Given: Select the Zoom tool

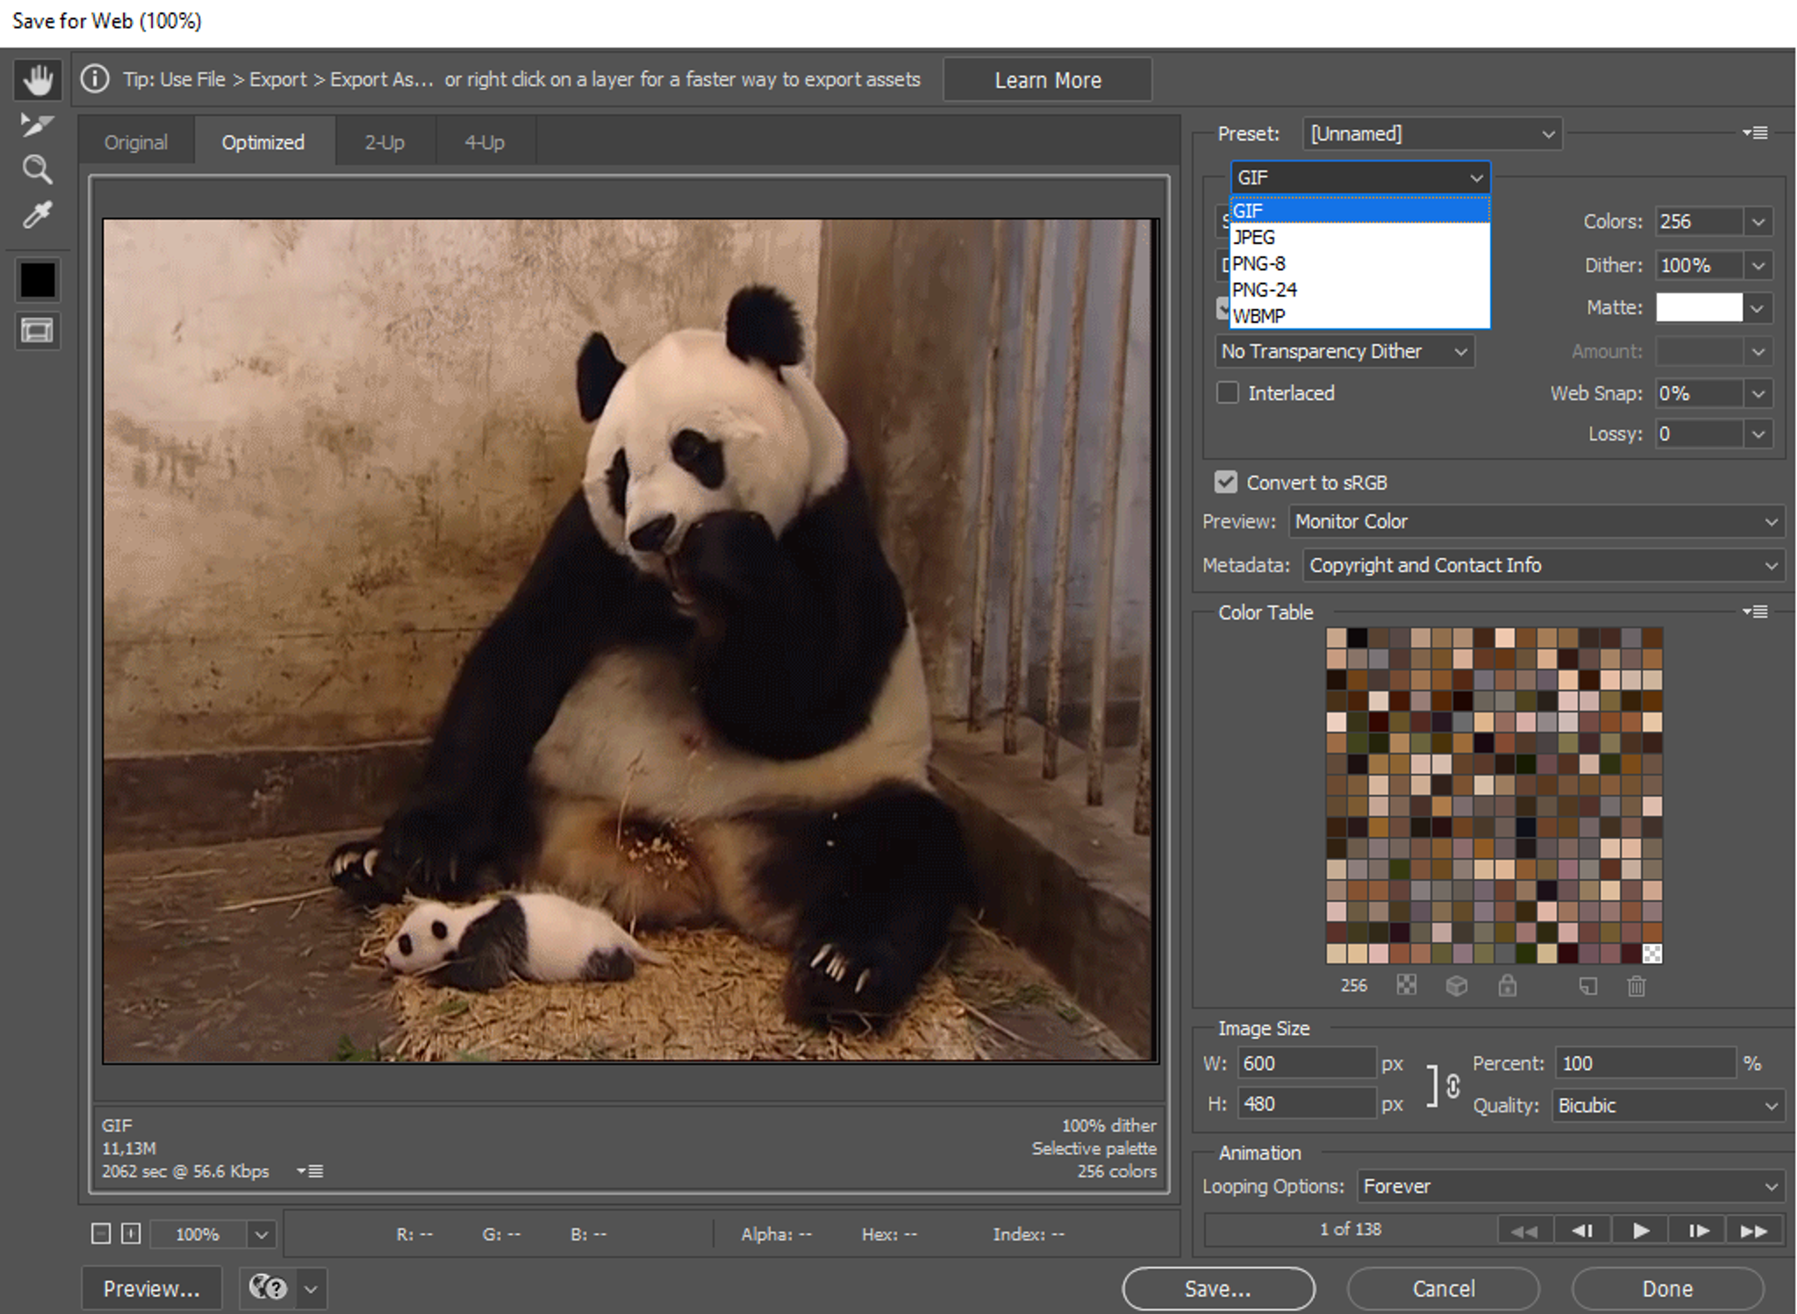Looking at the screenshot, I should [37, 169].
